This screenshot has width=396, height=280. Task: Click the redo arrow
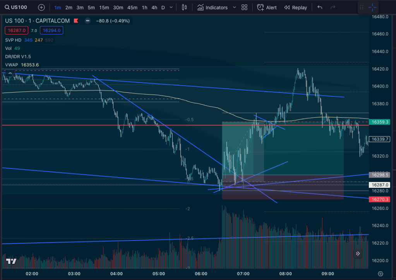click(x=333, y=7)
